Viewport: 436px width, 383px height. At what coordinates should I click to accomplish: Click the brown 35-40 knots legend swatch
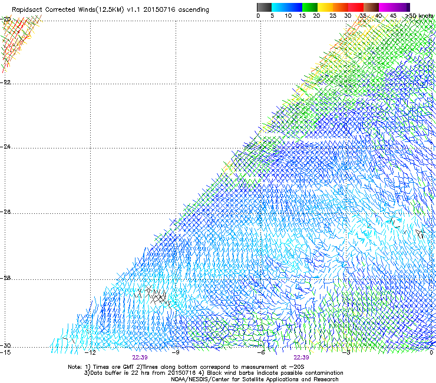click(371, 7)
